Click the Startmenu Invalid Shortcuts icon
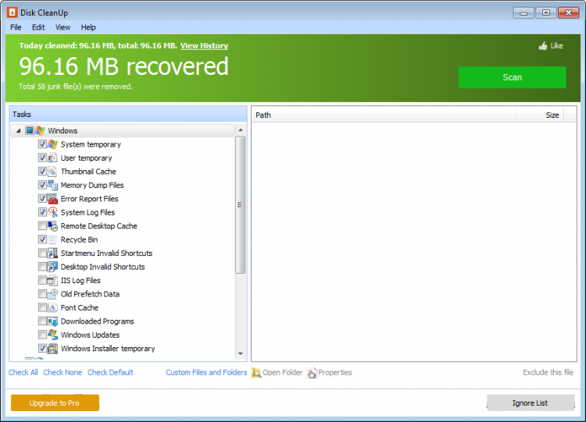 52,253
